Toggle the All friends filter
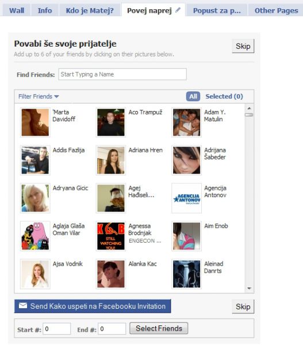This screenshot has width=303, height=345. (193, 97)
